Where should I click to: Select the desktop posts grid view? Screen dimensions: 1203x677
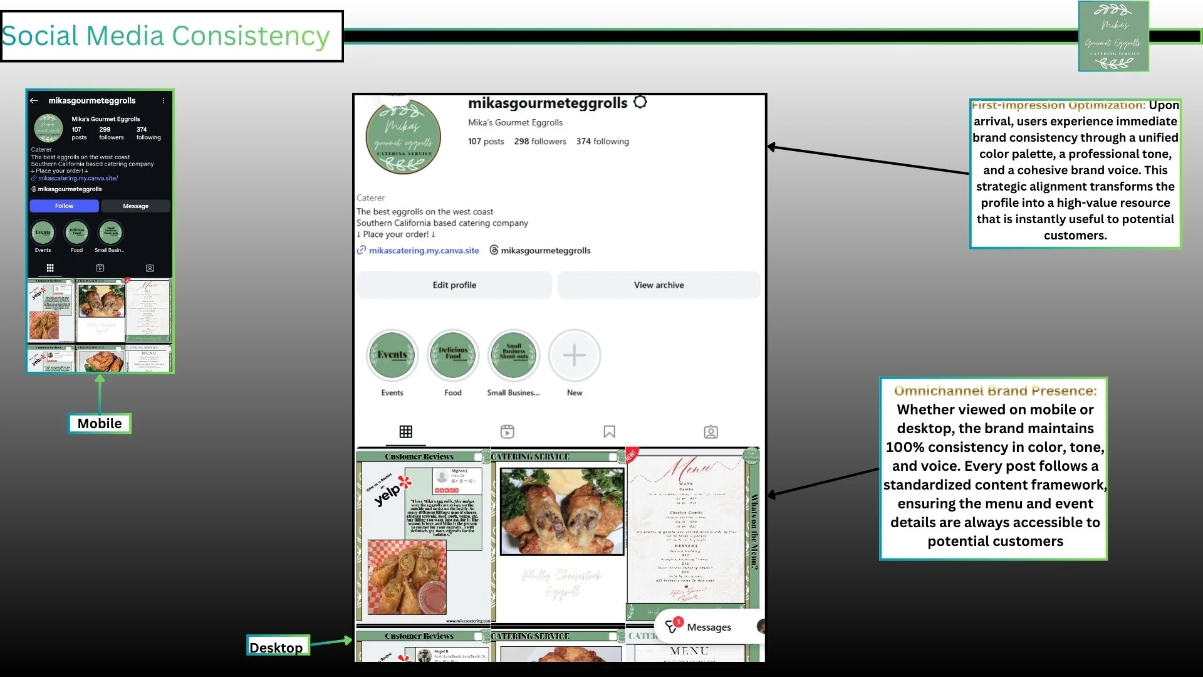point(405,432)
